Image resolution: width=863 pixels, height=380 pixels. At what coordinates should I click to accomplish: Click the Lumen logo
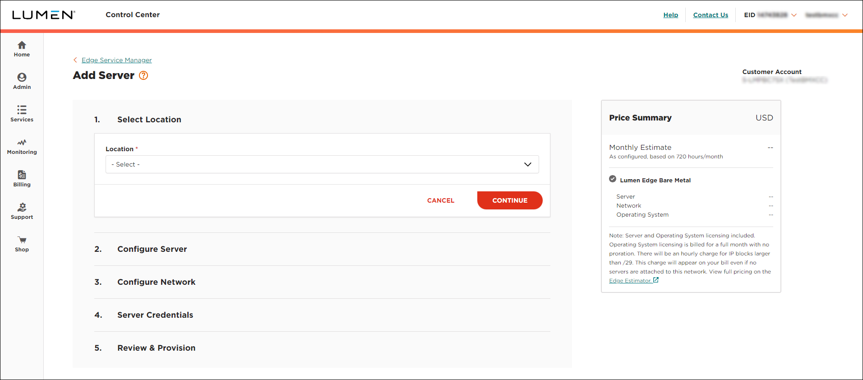click(x=43, y=15)
